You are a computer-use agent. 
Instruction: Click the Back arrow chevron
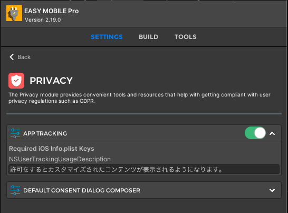pyautogui.click(x=12, y=57)
